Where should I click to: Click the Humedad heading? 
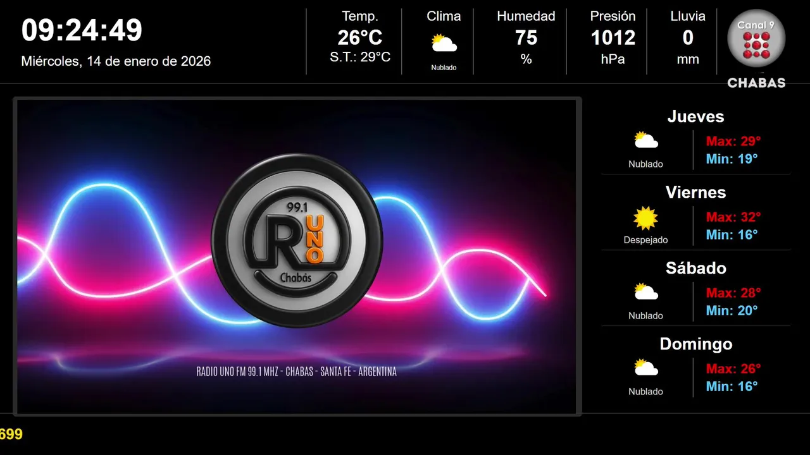pos(526,16)
